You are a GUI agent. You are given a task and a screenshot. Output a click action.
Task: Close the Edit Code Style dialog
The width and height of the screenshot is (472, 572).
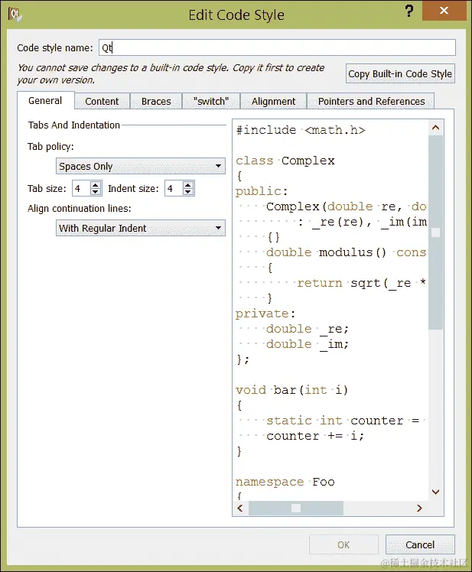click(444, 11)
